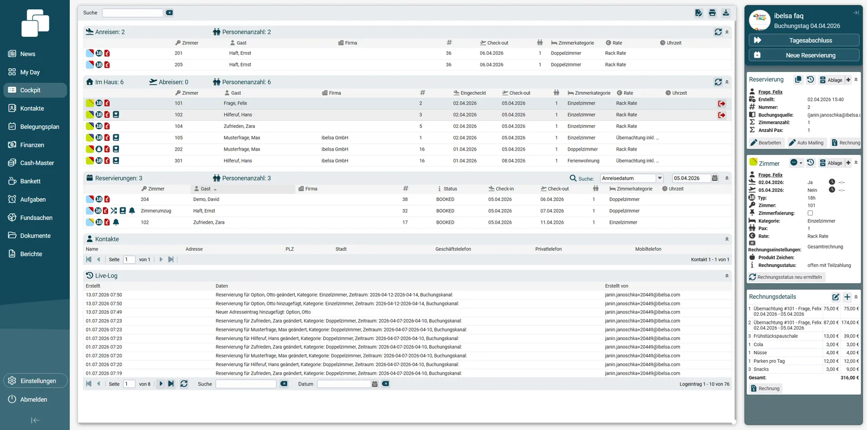Click the print icon in top toolbar
Viewport: 867px width, 430px height.
(x=712, y=12)
